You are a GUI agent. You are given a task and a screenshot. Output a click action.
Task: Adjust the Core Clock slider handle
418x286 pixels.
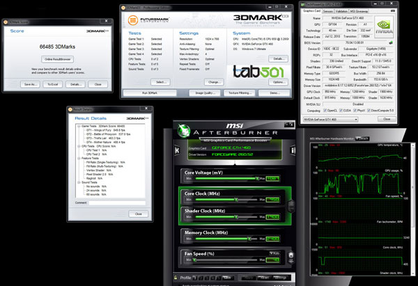(x=236, y=200)
